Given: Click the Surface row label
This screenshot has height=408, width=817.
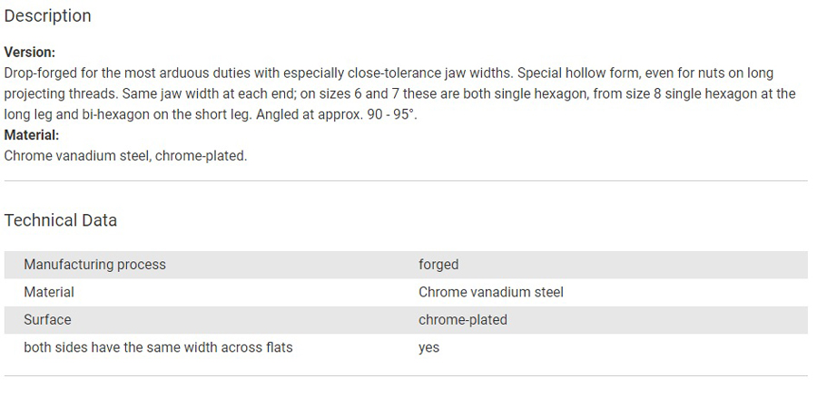Looking at the screenshot, I should coord(47,319).
